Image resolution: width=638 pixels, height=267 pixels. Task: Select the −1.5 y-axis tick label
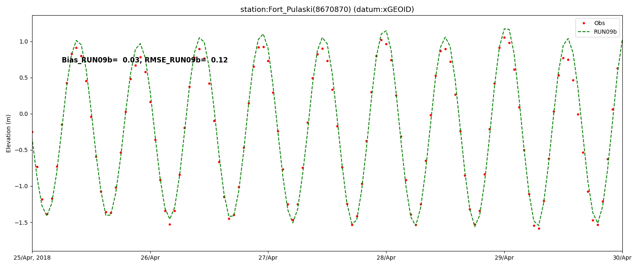click(x=21, y=222)
